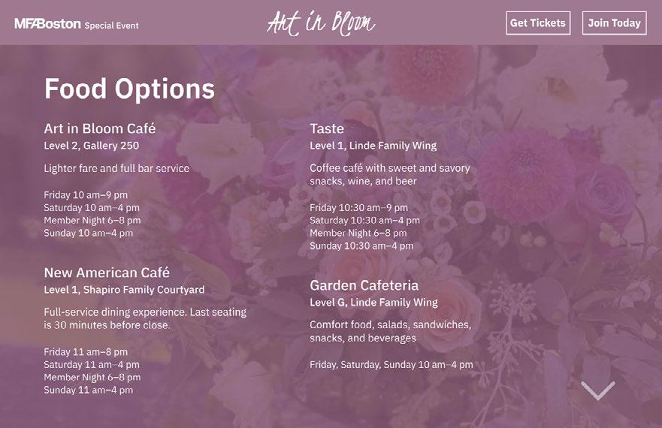662x428 pixels.
Task: Click the New American Café heading
Action: coord(107,273)
